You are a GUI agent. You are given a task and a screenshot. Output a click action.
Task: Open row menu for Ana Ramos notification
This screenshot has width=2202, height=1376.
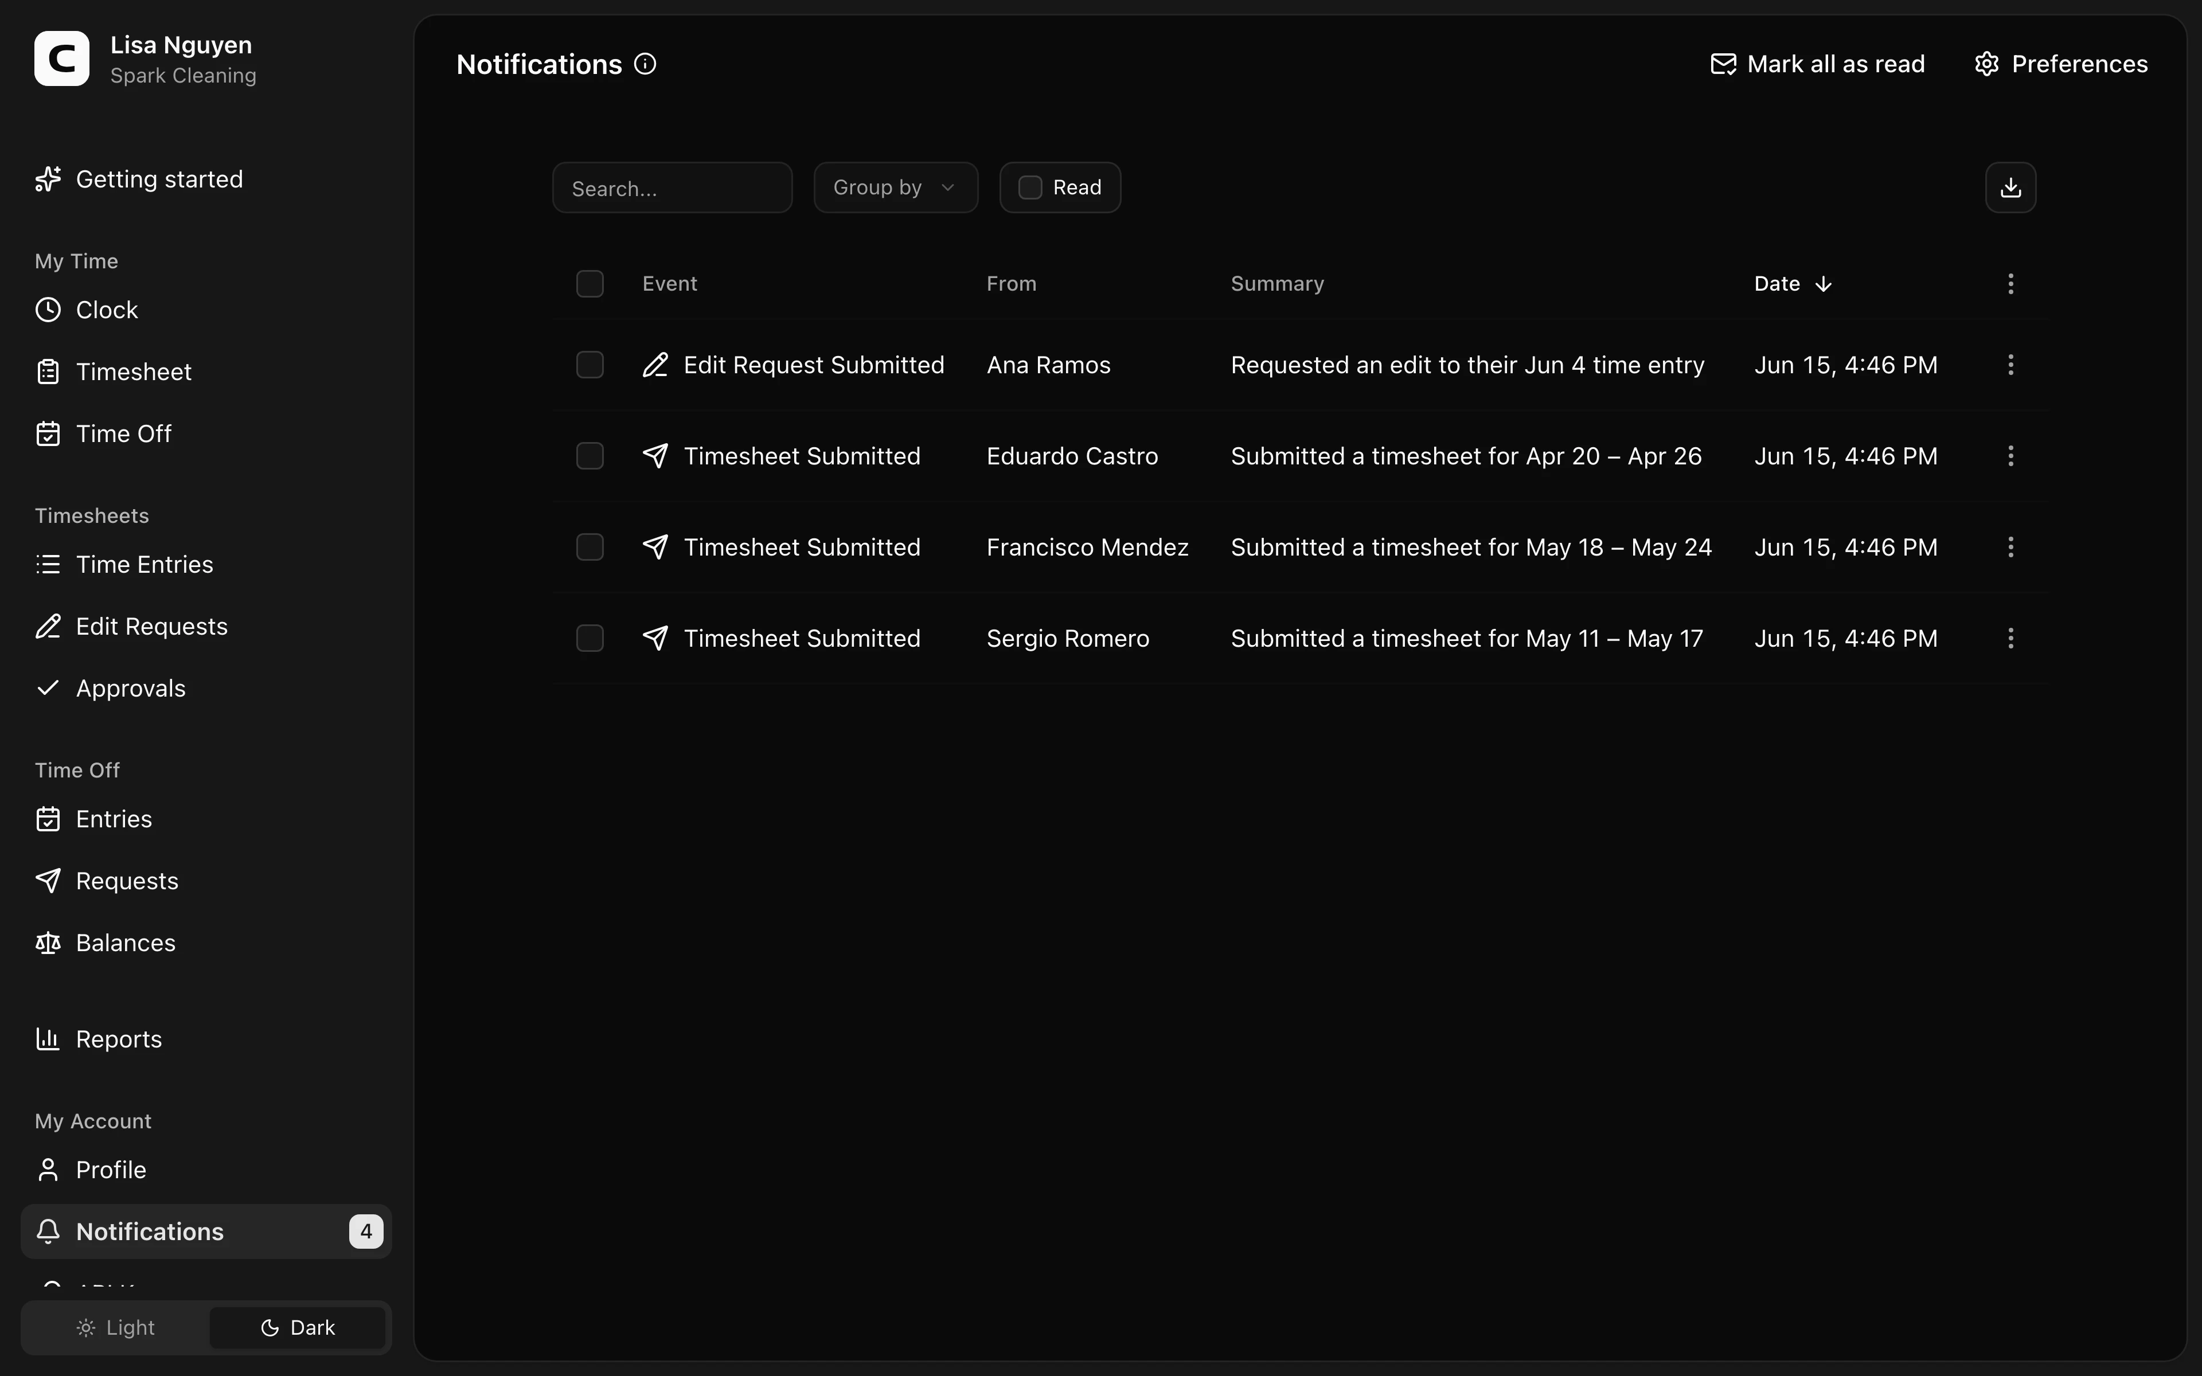coord(2010,365)
